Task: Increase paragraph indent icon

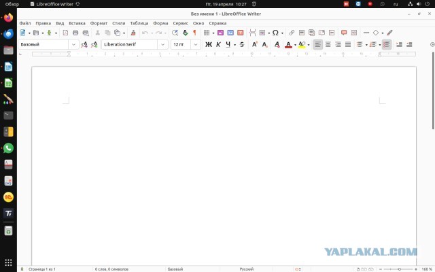Action: pos(399,44)
